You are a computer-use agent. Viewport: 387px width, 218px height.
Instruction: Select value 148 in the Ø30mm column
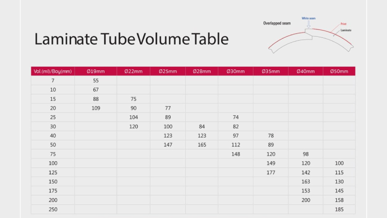(236, 154)
